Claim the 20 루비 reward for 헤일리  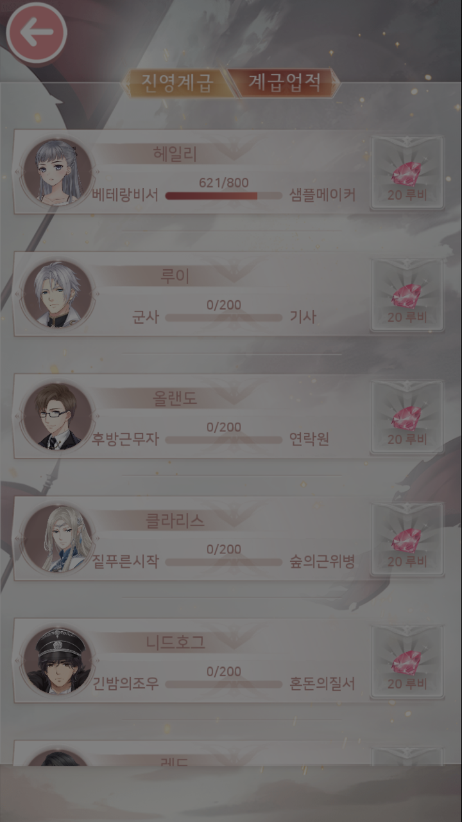tap(407, 172)
